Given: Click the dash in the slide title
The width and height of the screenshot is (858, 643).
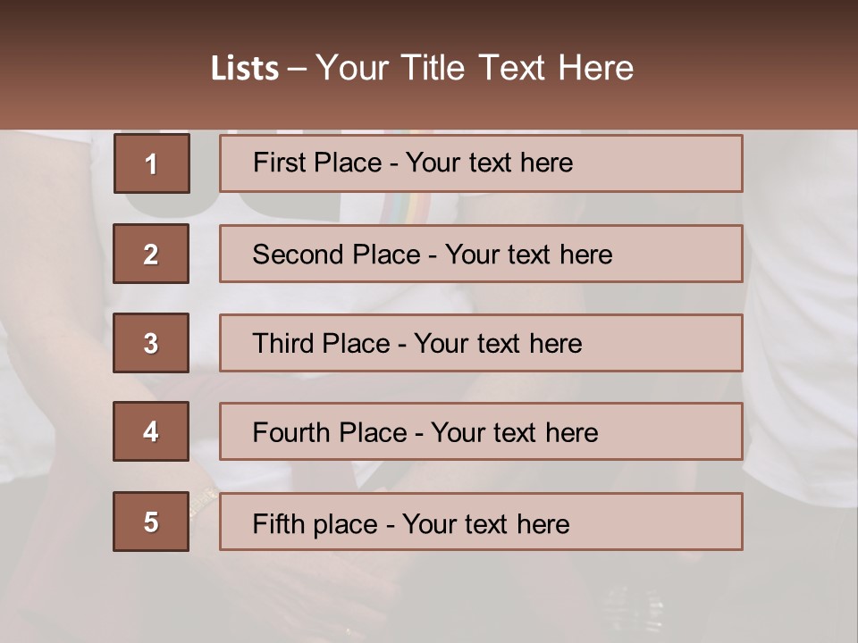Looking at the screenshot, I should (x=297, y=70).
